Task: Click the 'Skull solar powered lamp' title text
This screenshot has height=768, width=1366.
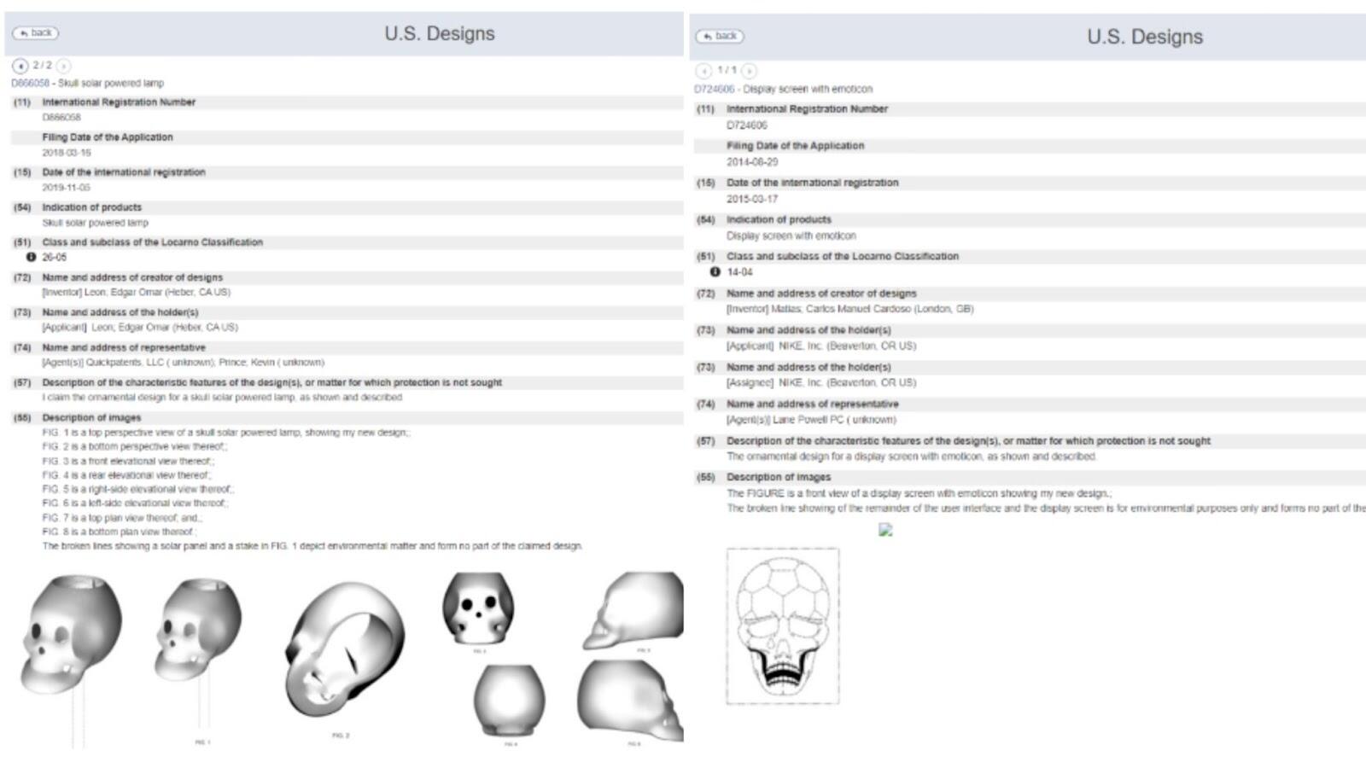Action: 111,84
